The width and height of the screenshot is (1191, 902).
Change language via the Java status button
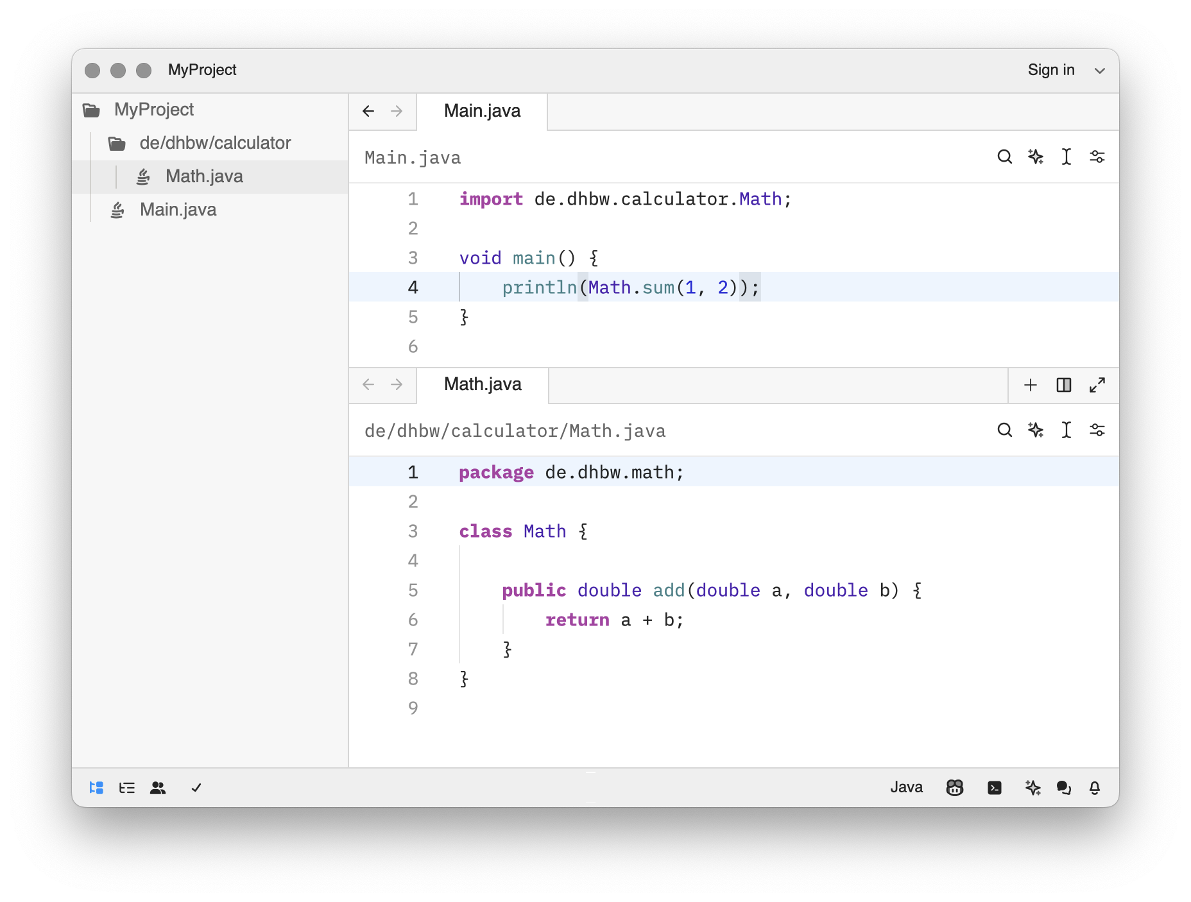[x=906, y=788]
